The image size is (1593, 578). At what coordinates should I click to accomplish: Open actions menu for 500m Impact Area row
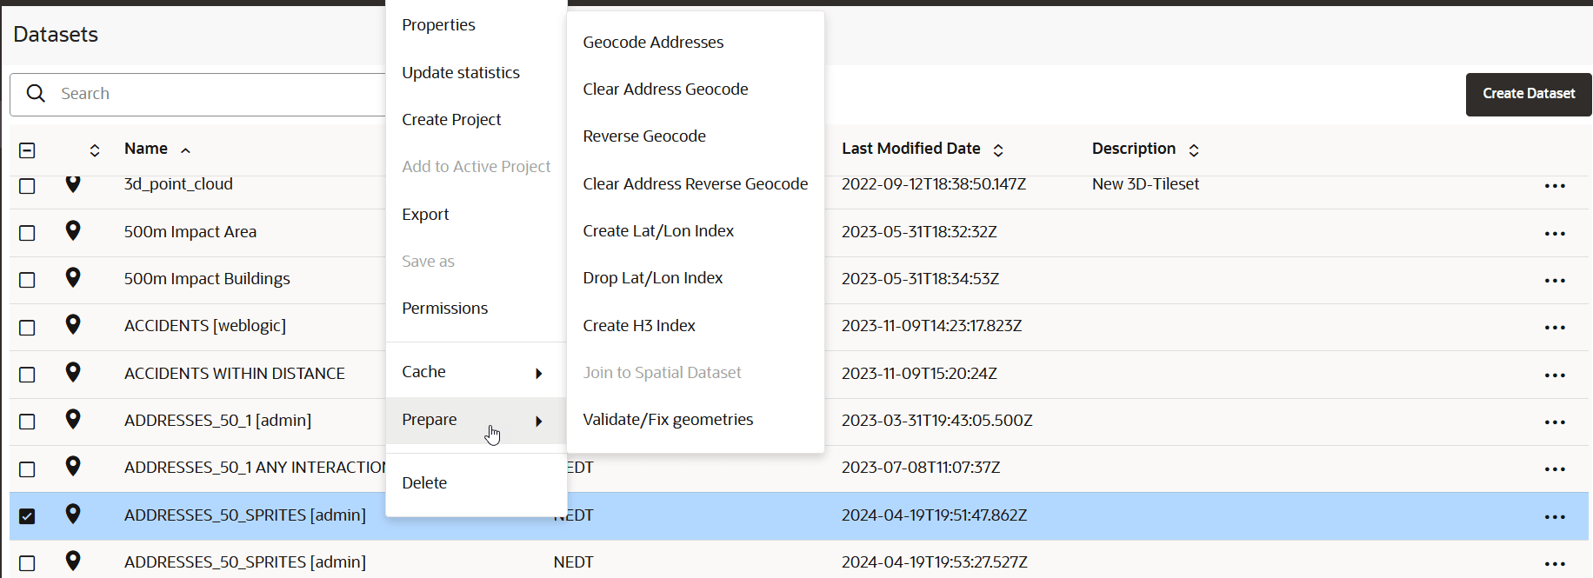tap(1555, 234)
